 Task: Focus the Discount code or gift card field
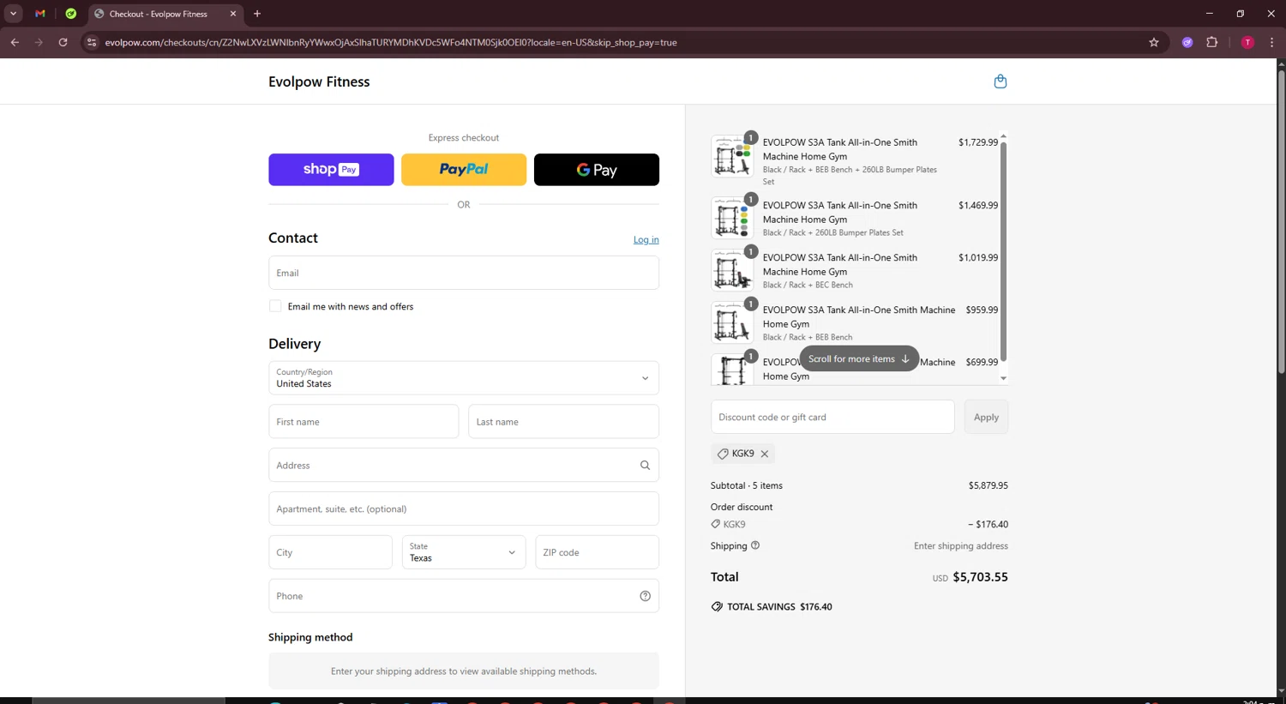832,417
